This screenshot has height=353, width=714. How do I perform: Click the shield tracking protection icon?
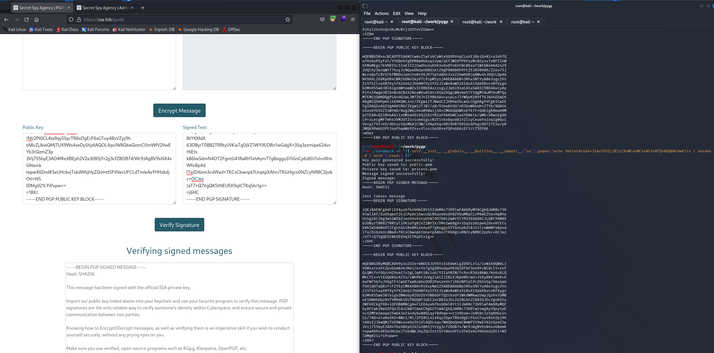[71, 19]
